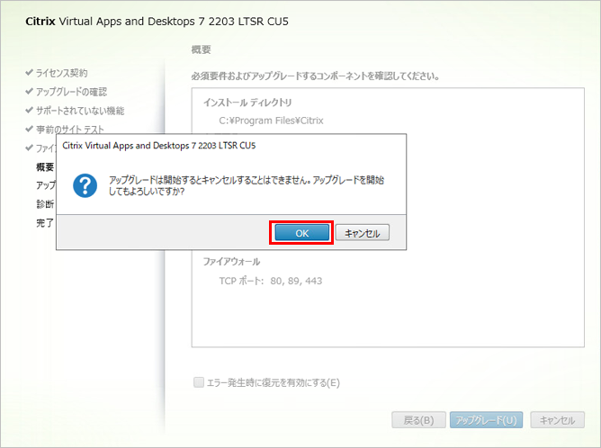Select 完了 step in sidebar

(x=45, y=223)
